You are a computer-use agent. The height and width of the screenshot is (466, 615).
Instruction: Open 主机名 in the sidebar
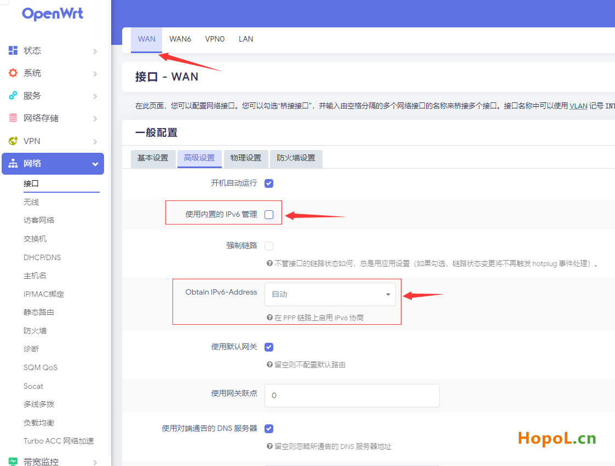click(35, 275)
